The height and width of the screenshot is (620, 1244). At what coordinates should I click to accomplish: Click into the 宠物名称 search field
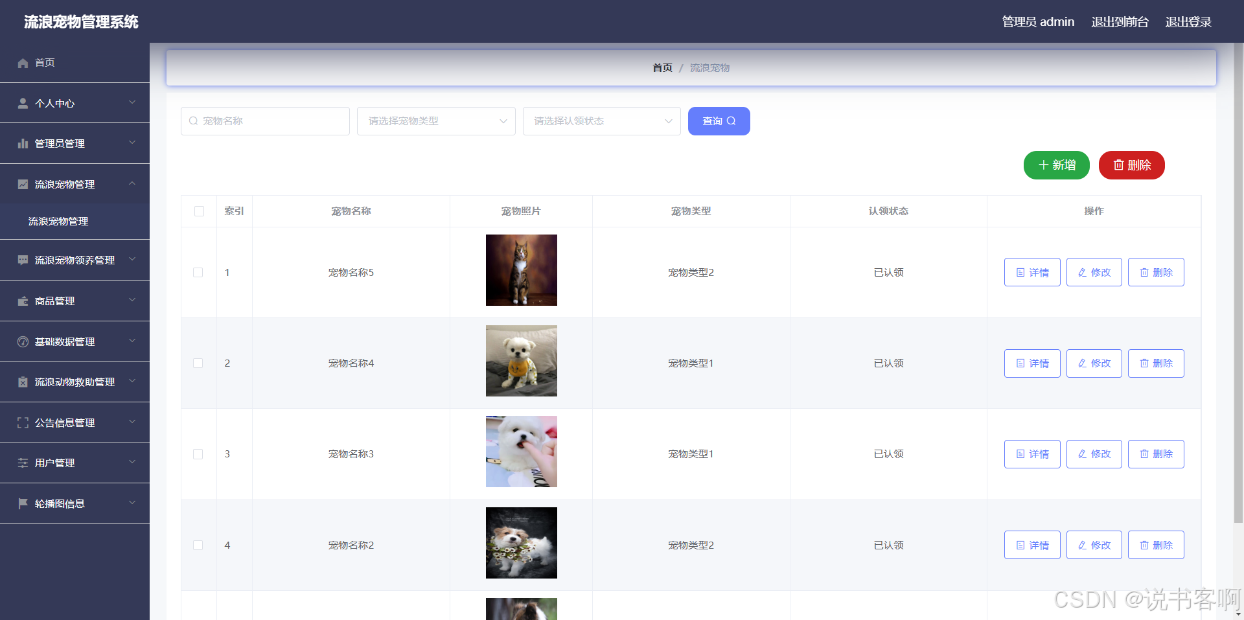click(265, 121)
